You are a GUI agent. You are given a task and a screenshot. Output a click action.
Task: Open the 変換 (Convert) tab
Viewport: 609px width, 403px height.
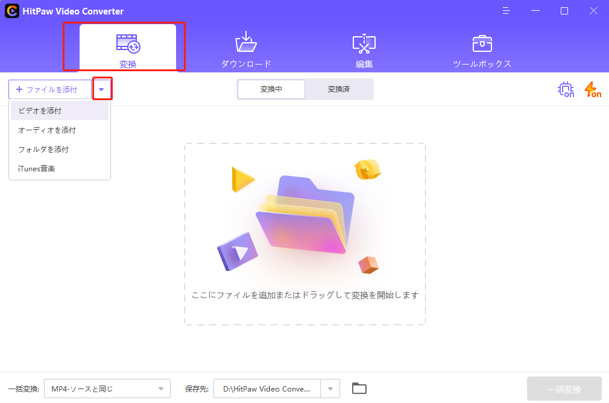pos(128,48)
